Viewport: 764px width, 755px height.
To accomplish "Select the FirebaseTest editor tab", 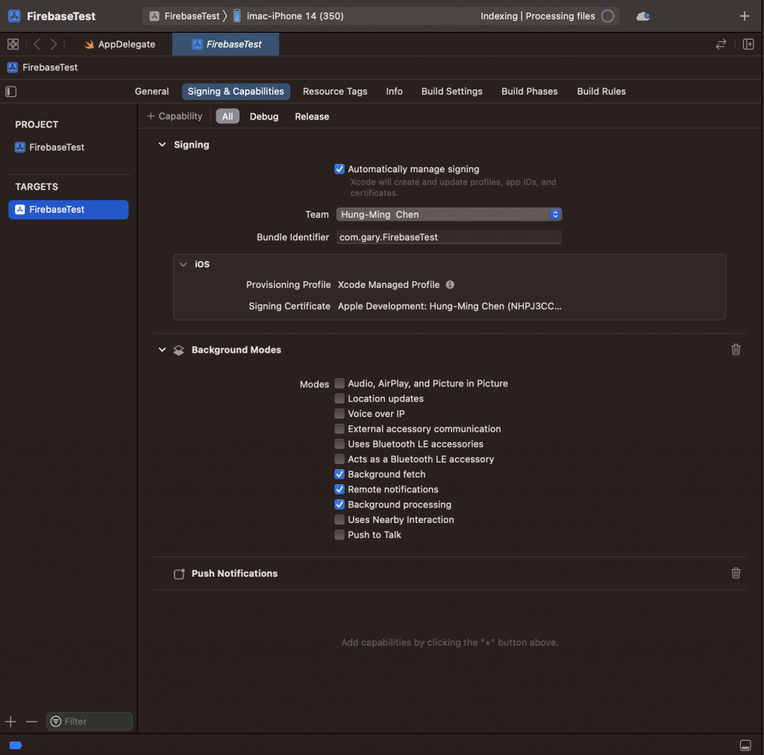I will click(225, 44).
